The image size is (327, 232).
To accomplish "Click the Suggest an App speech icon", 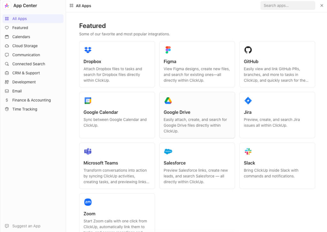I will (7, 226).
